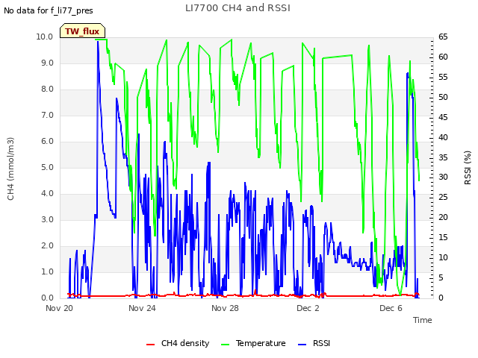Click the 45 right axis value
This screenshot has width=478, height=358.
pyautogui.click(x=443, y=117)
